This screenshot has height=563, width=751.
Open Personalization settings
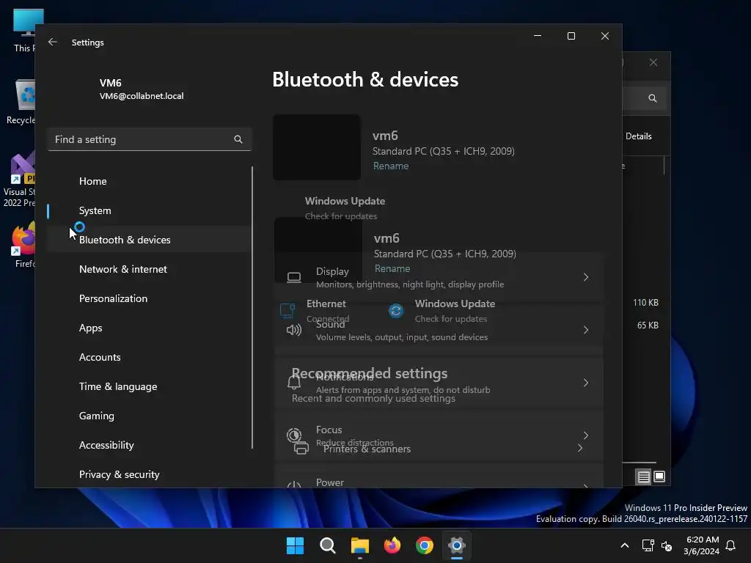[x=113, y=298]
